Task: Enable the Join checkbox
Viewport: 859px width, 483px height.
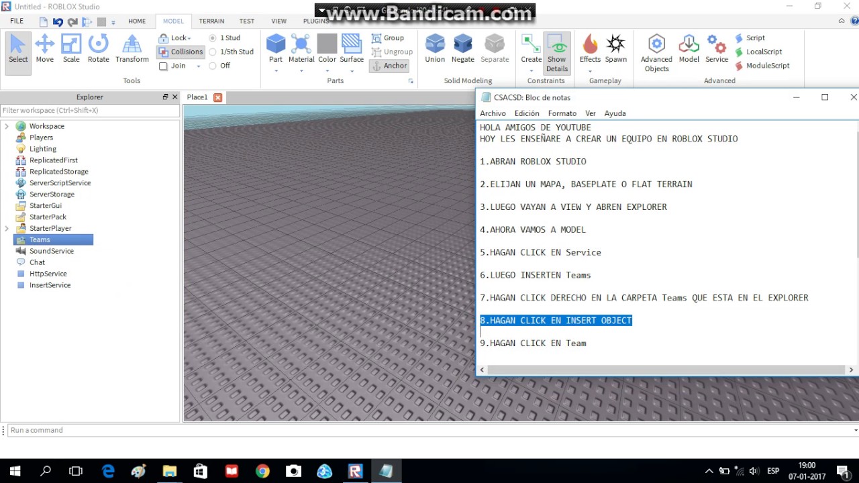Action: (163, 66)
